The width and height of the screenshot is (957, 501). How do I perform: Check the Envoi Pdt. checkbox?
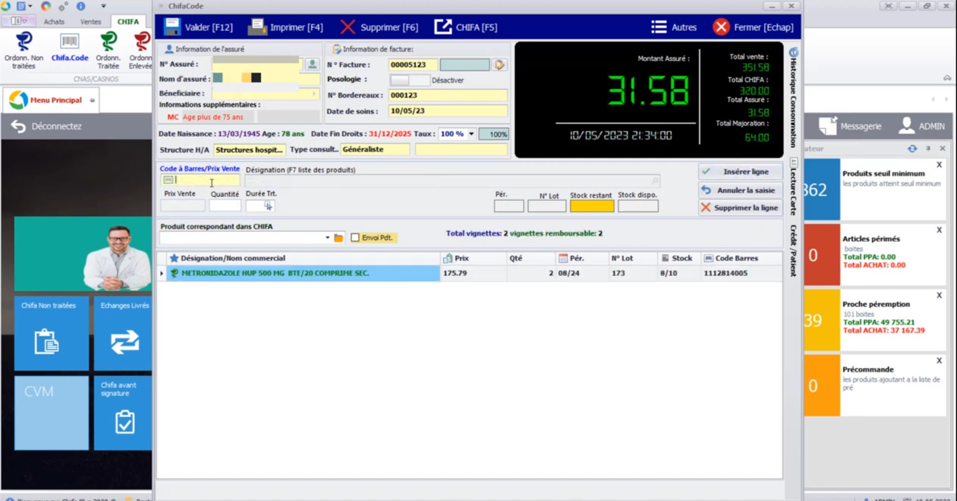[x=355, y=238]
